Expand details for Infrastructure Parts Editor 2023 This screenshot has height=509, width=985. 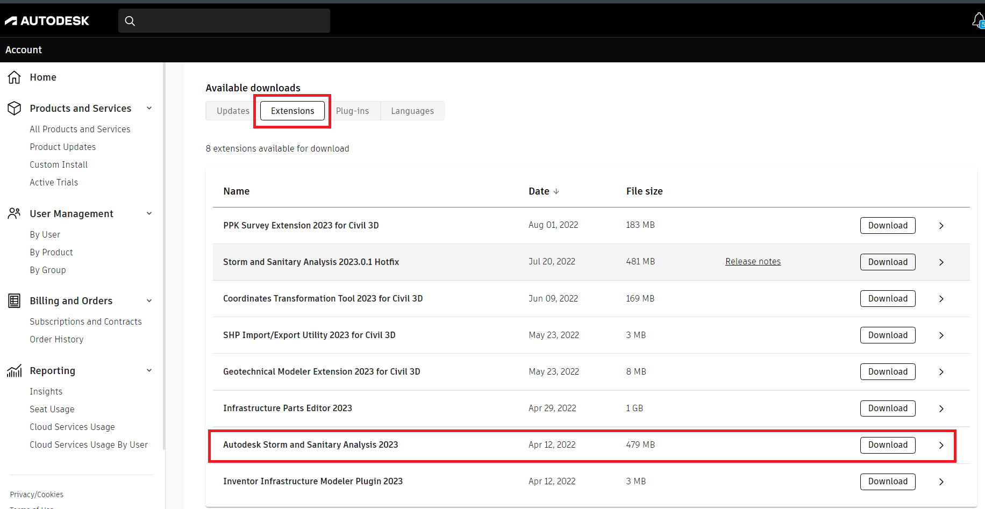click(941, 408)
